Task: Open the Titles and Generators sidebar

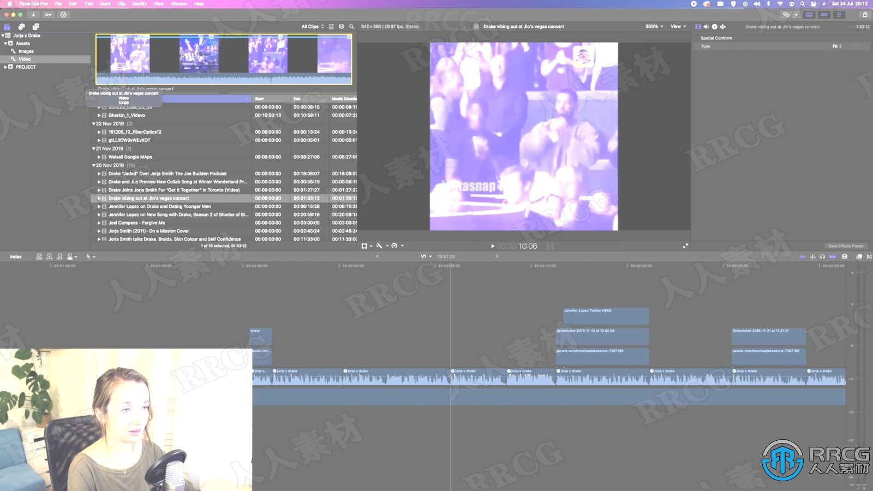Action: coord(35,27)
